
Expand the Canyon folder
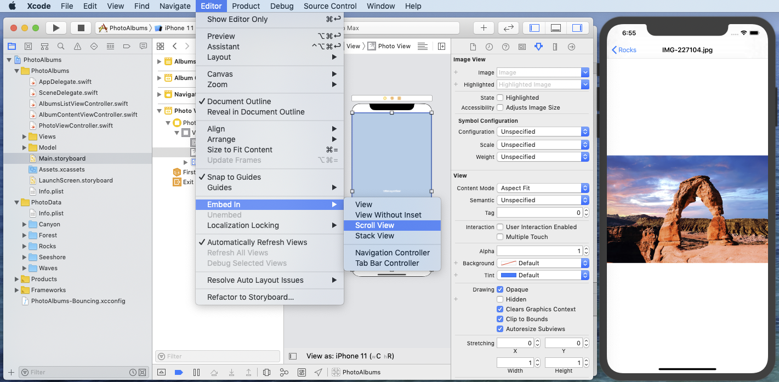click(x=25, y=224)
